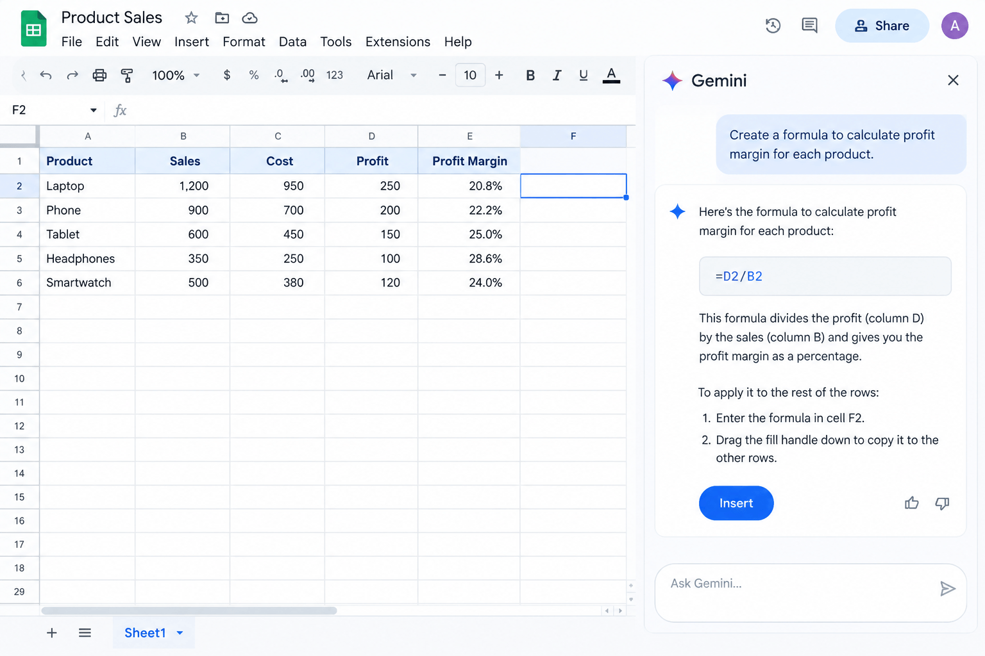This screenshot has height=656, width=985.
Task: Click the horizontal scrollbar thumb
Action: pos(189,611)
